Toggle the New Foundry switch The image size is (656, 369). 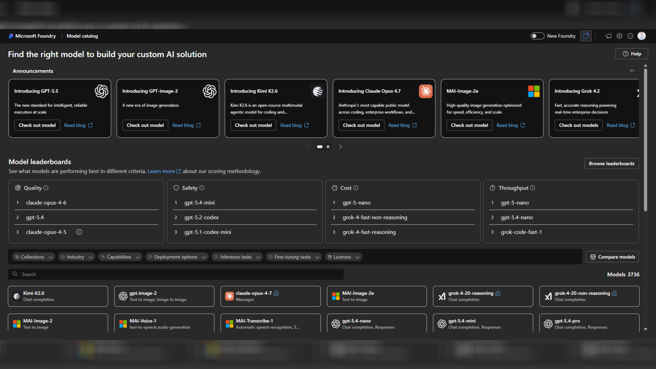coord(537,36)
